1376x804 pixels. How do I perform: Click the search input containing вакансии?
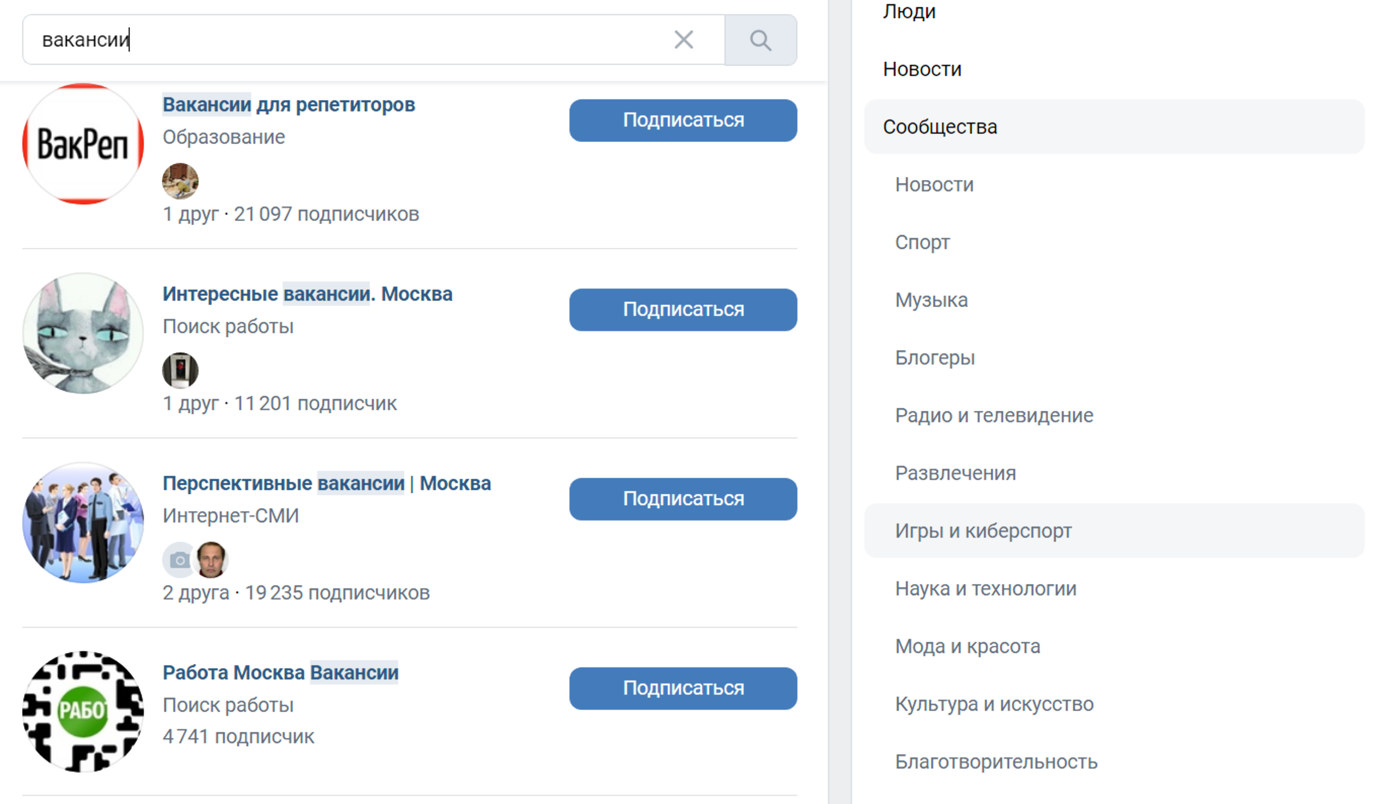tap(374, 40)
